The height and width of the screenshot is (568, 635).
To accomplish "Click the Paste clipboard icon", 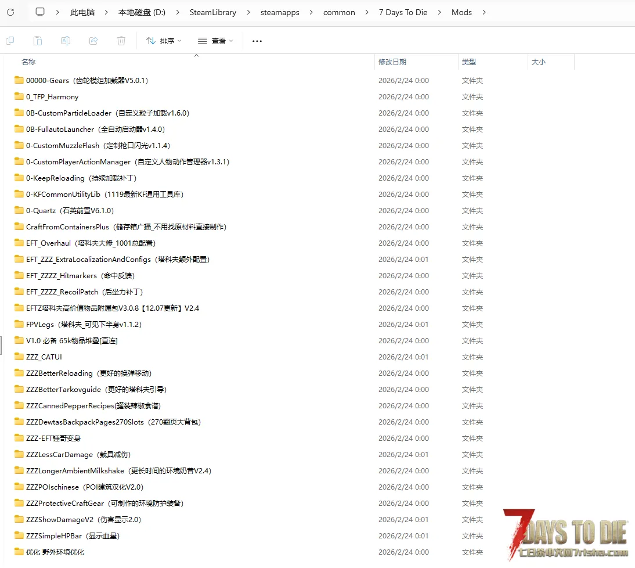I will (38, 41).
